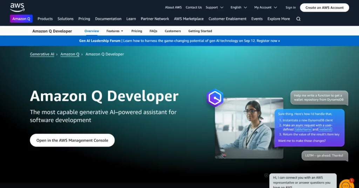Image resolution: width=359 pixels, height=188 pixels.
Task: Click the AWS logo
Action: [x=18, y=8]
